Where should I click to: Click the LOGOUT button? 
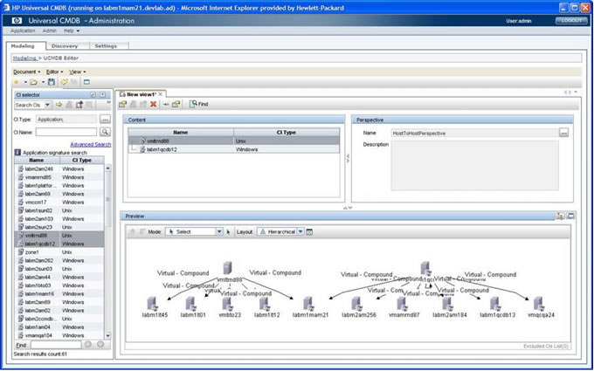pyautogui.click(x=571, y=20)
